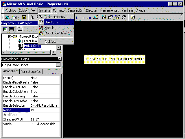Open the Herramientas menu
The height and width of the screenshot is (139, 185).
point(110,10)
